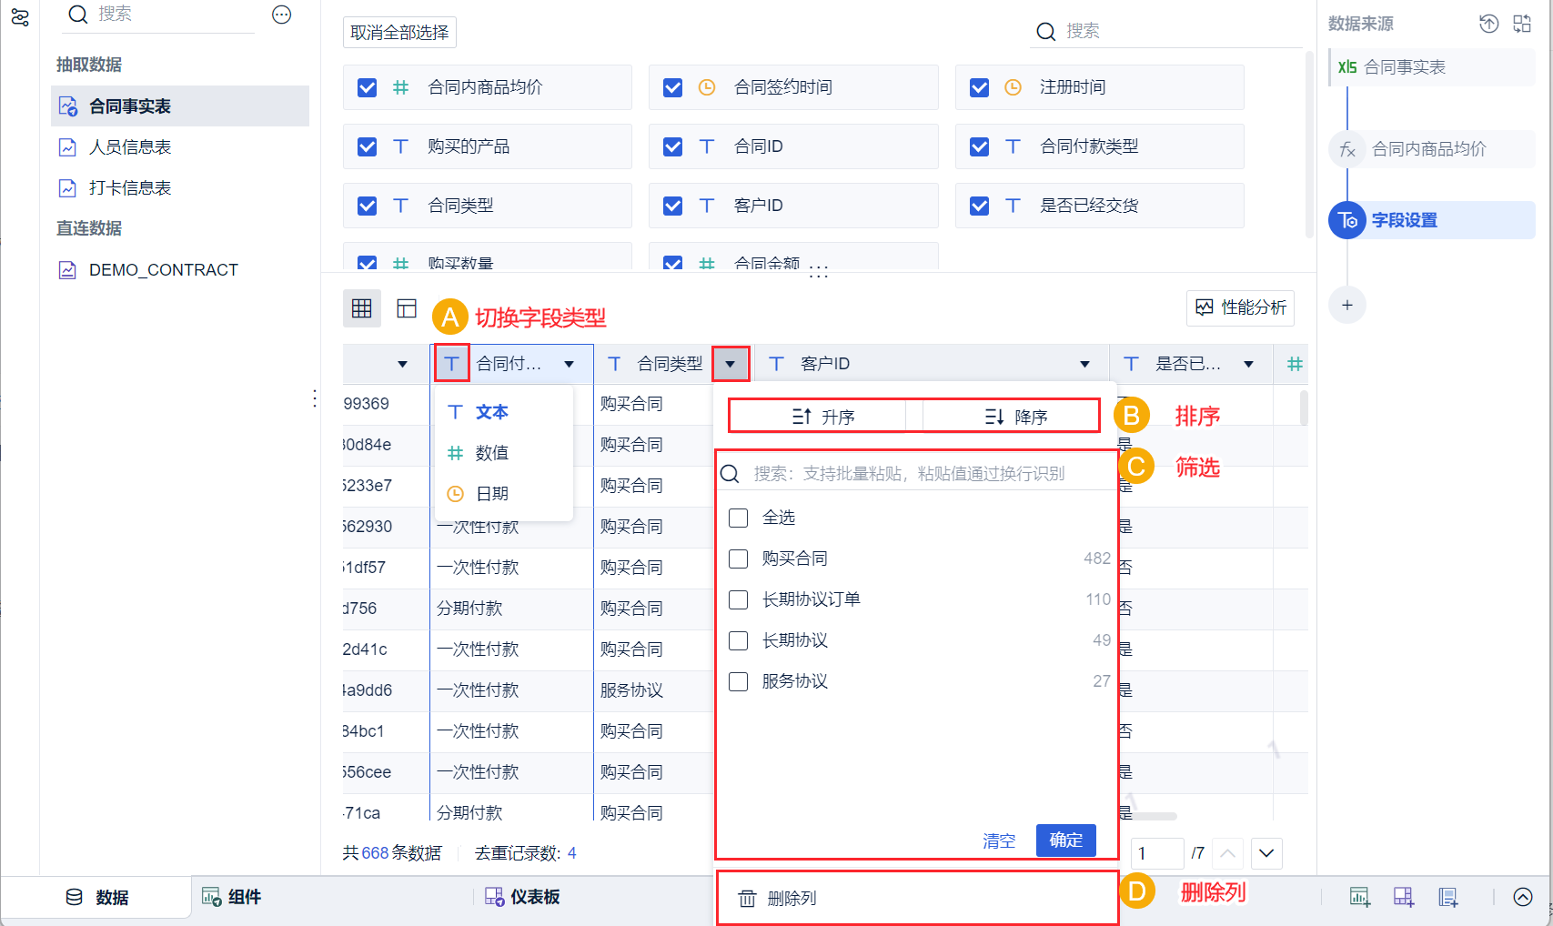Click the data table vertical scrollbar
The image size is (1553, 926).
[x=1304, y=408]
